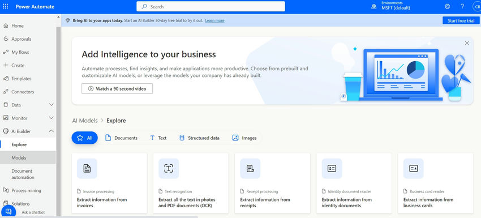Click the Process mining icon
The height and width of the screenshot is (218, 481).
6,190
